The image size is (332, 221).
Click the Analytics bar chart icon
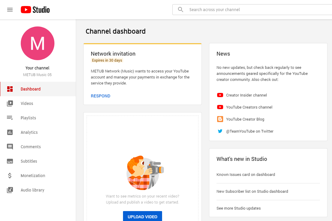(10, 132)
